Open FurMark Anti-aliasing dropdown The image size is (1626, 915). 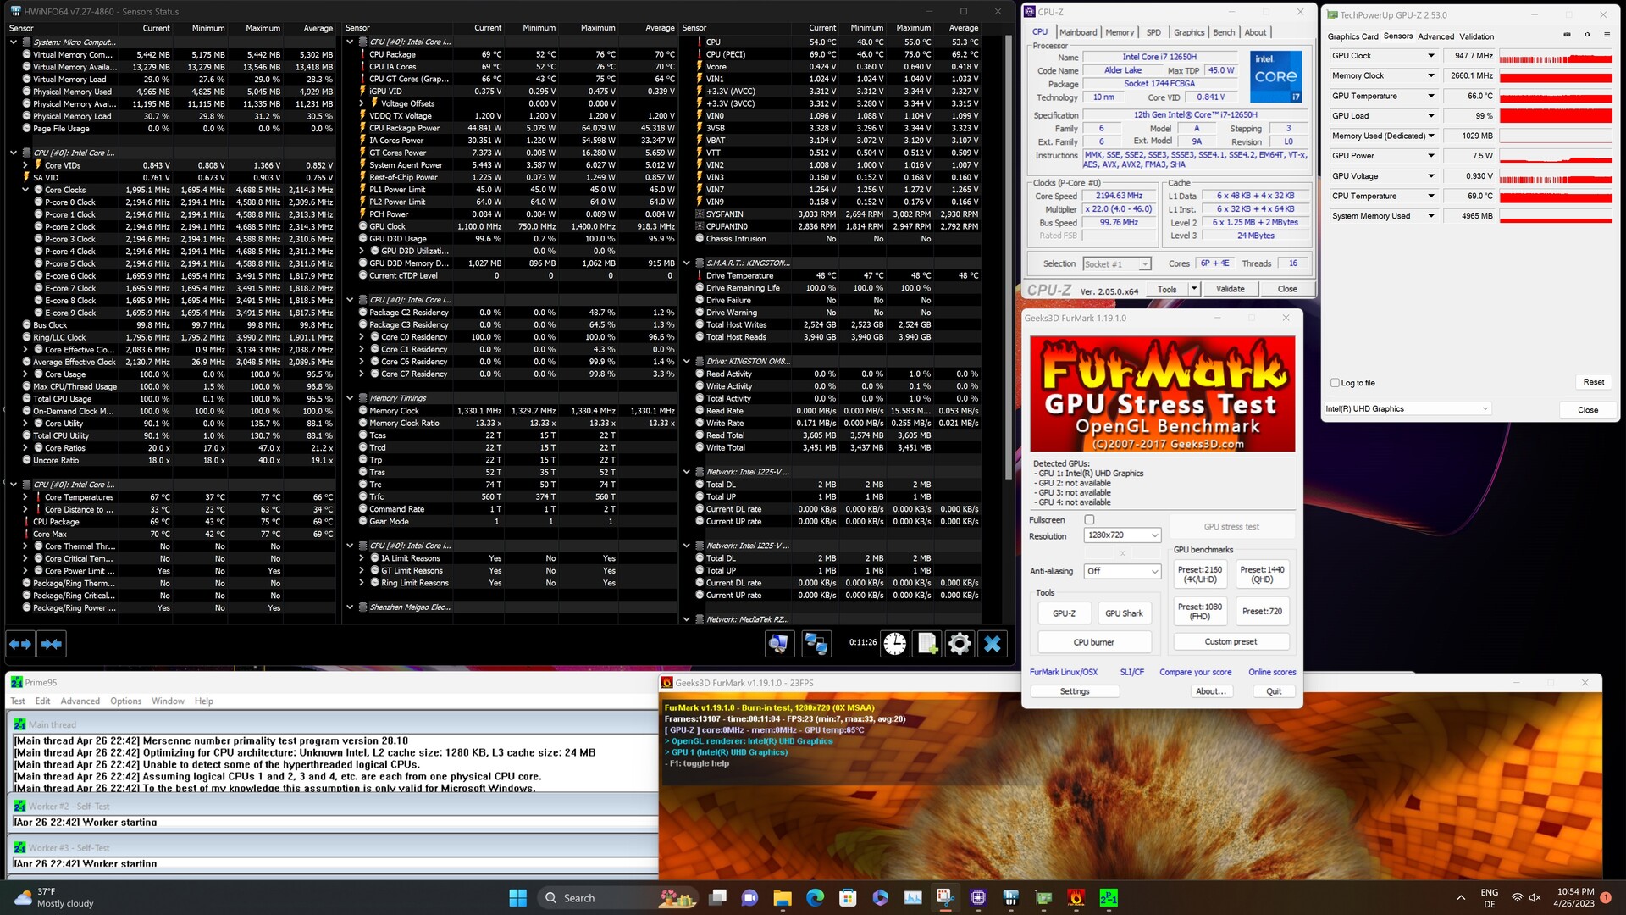[1122, 571]
